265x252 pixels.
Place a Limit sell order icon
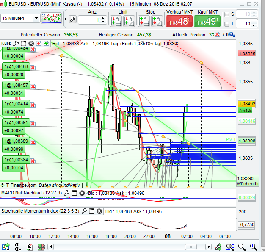tap(116, 20)
